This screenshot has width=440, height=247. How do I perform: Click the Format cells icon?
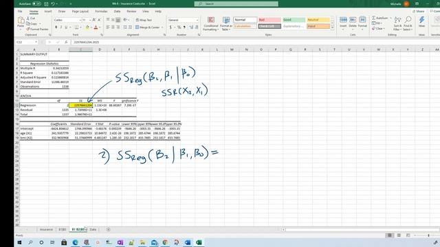tap(362, 20)
